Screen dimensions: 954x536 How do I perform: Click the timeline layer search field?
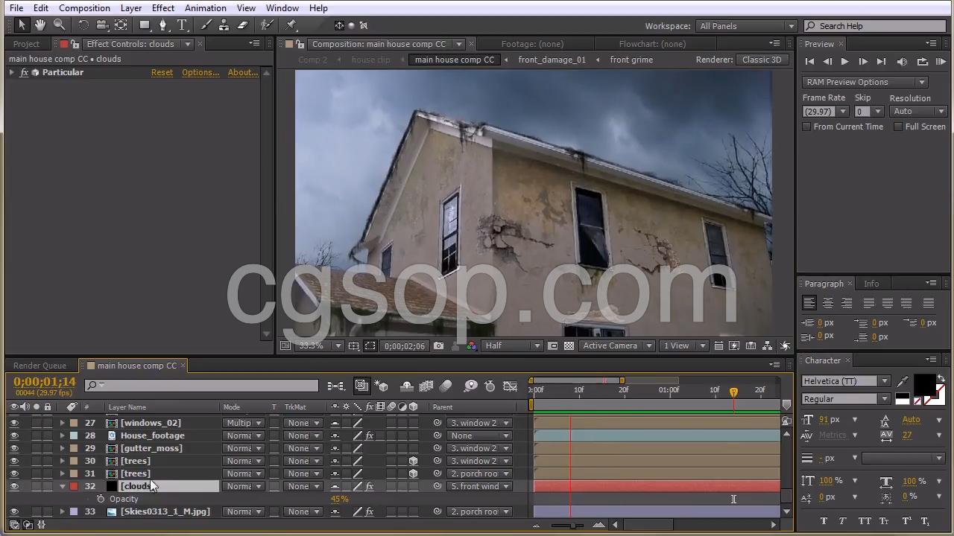tap(201, 386)
